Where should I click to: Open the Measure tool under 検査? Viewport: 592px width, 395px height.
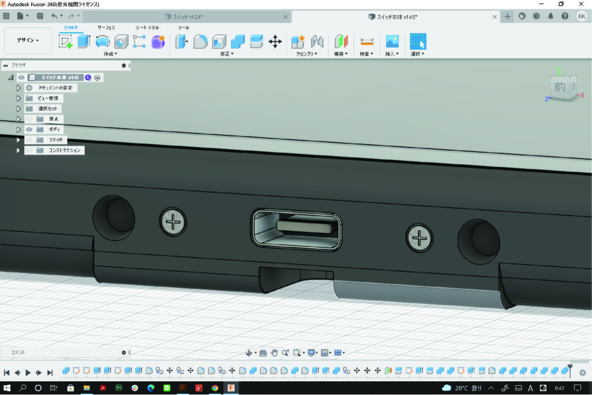(x=367, y=42)
